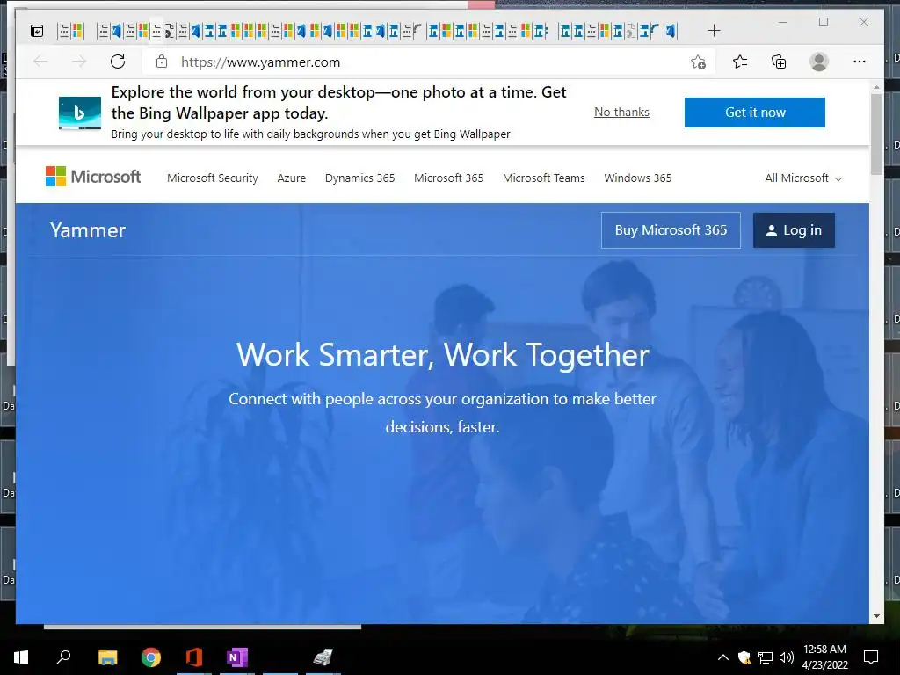Click the Bing Wallpaper logo
This screenshot has height=675, width=900.
coord(80,112)
